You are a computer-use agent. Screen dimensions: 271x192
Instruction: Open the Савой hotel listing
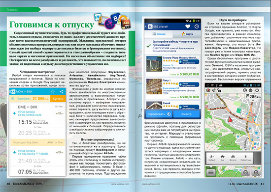172,105
